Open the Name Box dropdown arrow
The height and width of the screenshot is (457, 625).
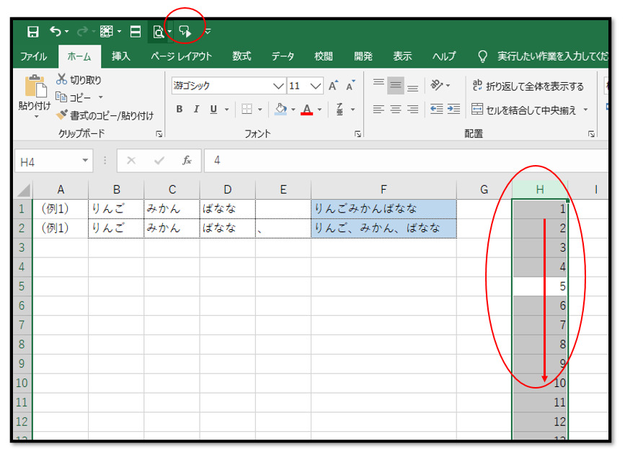(86, 161)
